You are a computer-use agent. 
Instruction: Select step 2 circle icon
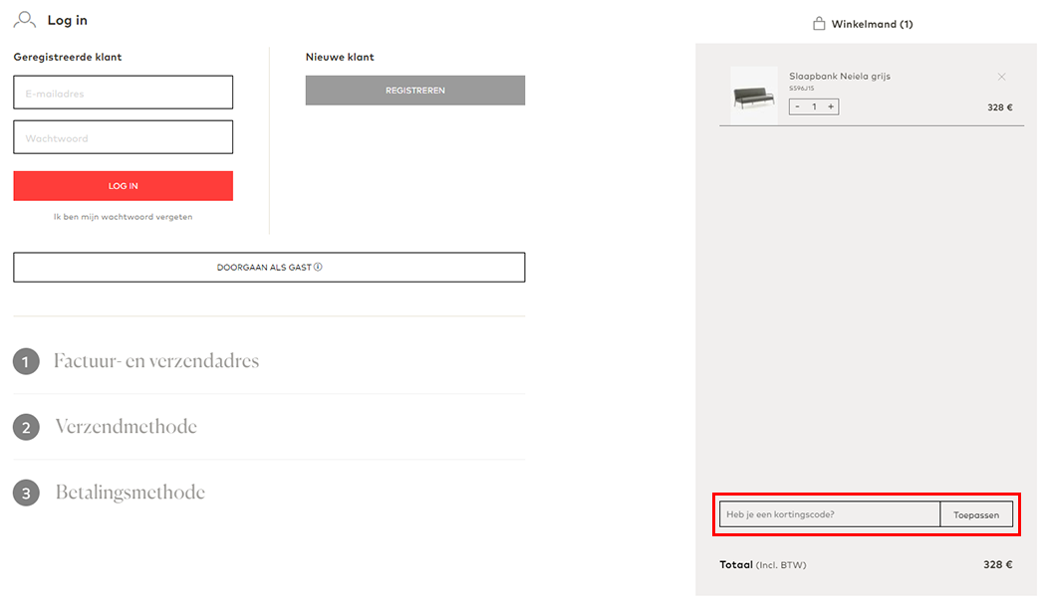pyautogui.click(x=26, y=427)
